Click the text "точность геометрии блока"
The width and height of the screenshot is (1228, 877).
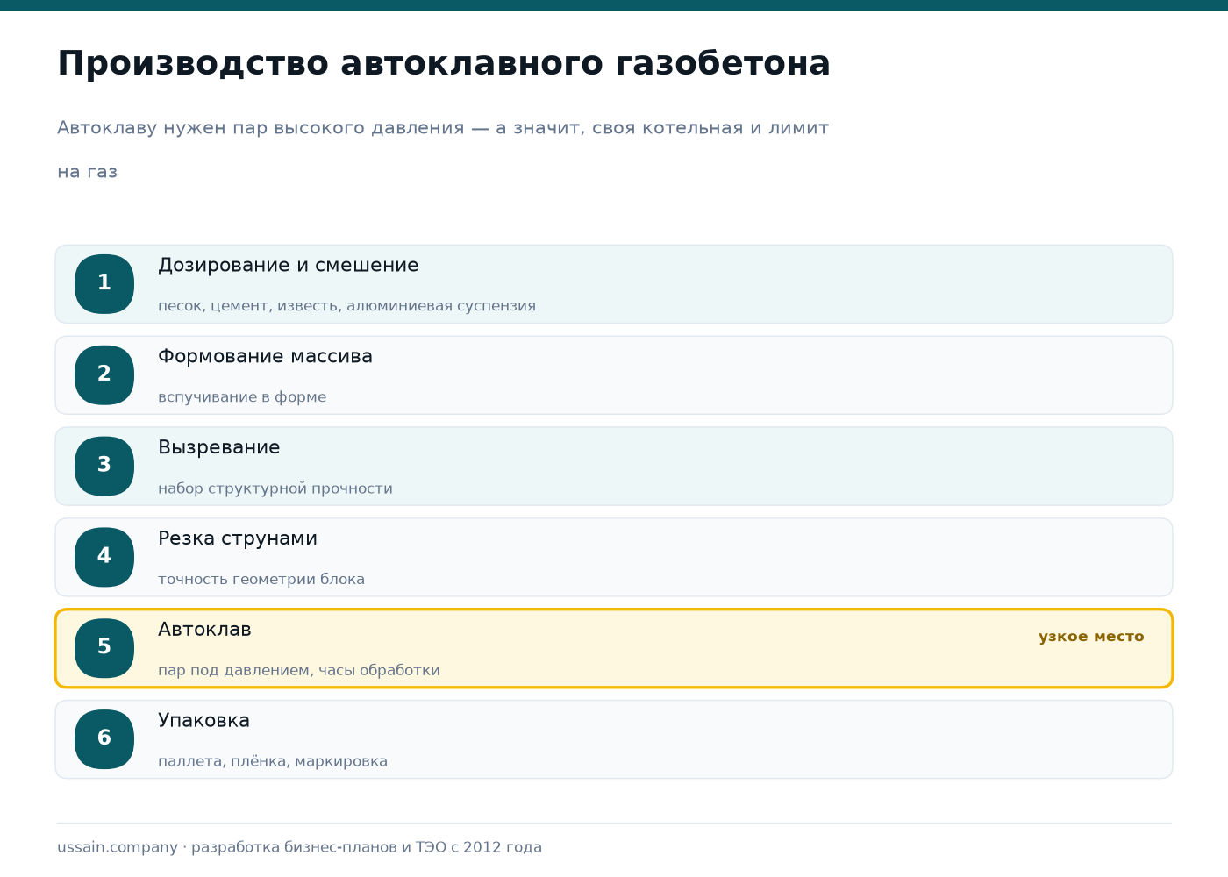click(x=261, y=580)
